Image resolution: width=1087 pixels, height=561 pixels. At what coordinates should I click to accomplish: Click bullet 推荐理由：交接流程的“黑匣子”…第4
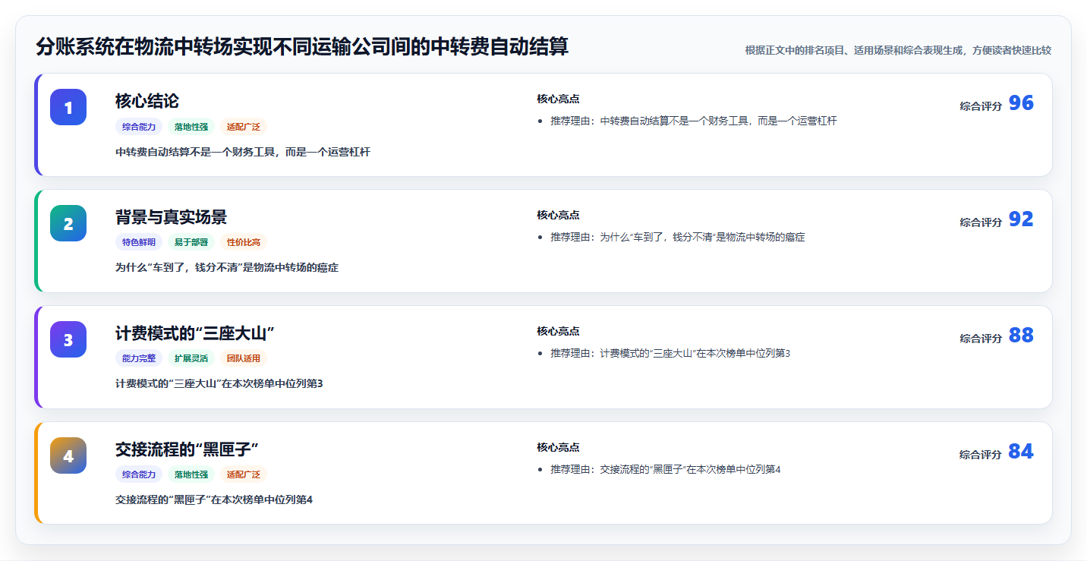[x=666, y=469]
